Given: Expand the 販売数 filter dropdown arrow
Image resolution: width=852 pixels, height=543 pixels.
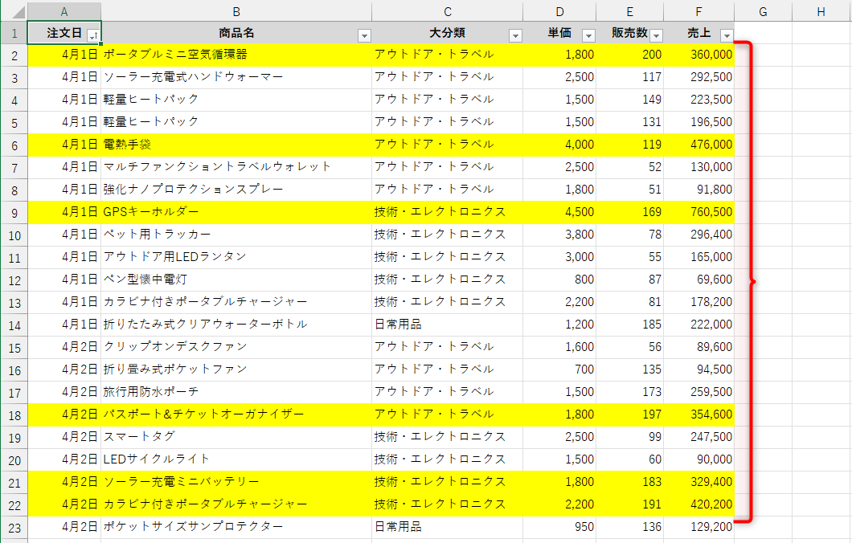Looking at the screenshot, I should pyautogui.click(x=656, y=35).
